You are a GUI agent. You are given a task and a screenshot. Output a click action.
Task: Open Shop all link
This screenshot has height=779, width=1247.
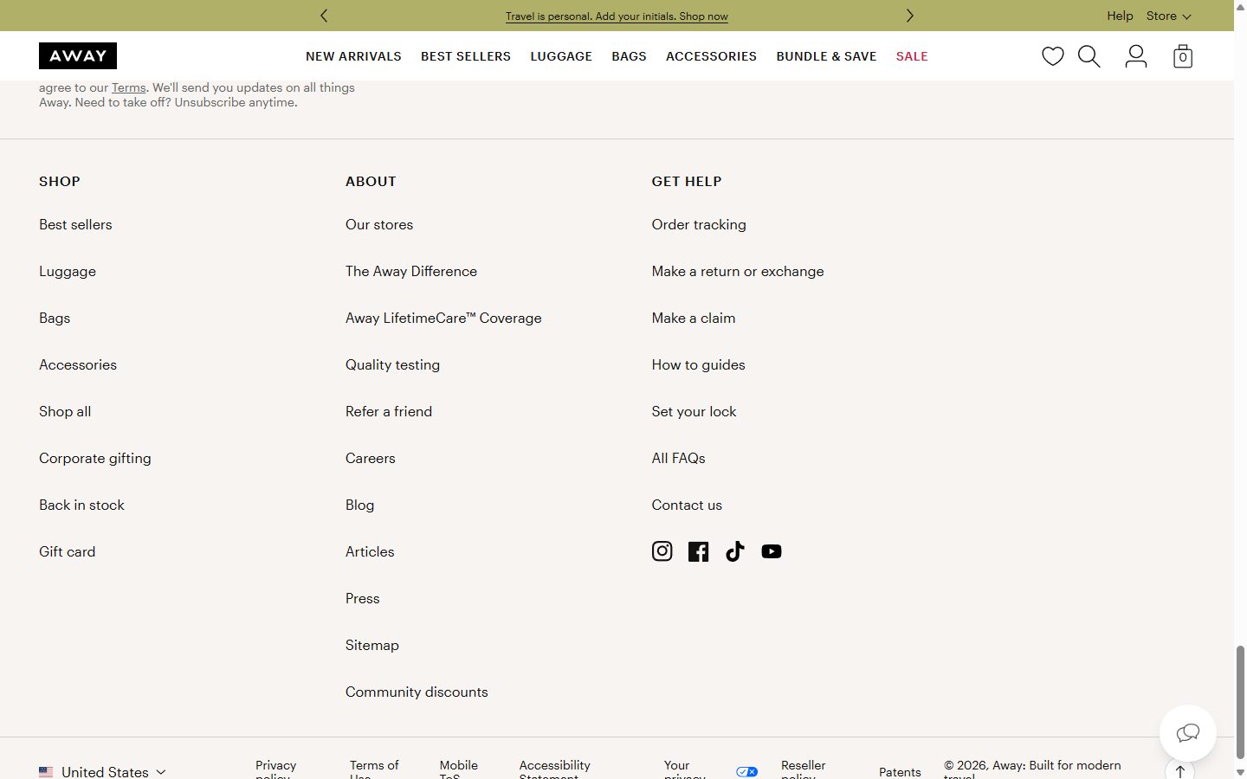tap(65, 411)
